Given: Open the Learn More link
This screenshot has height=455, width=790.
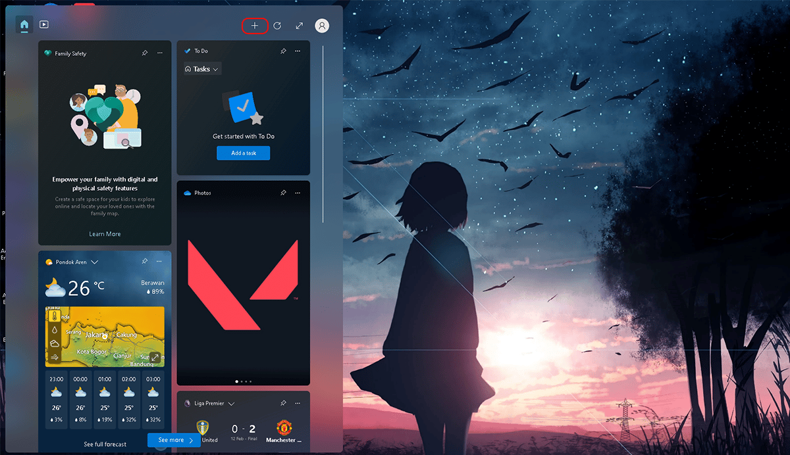Looking at the screenshot, I should pyautogui.click(x=105, y=234).
